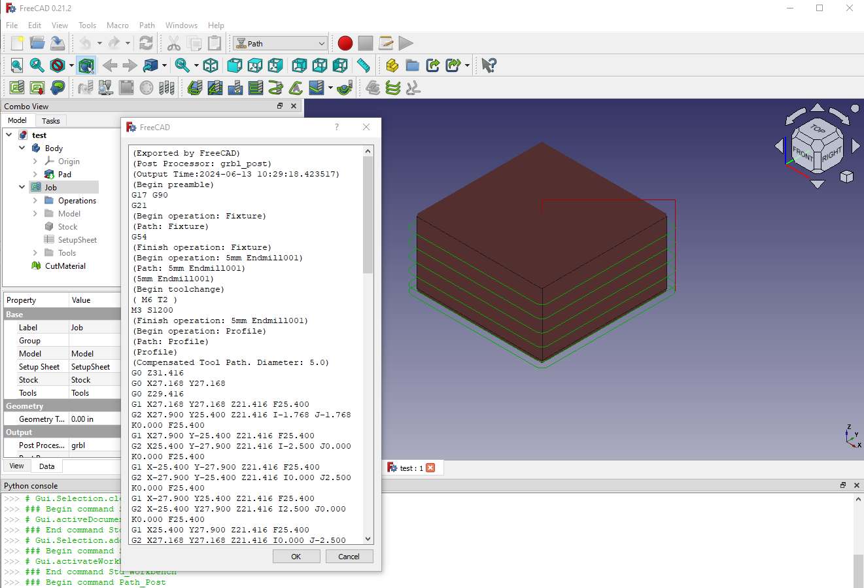Add a Helix operation
864x588 pixels.
click(276, 88)
